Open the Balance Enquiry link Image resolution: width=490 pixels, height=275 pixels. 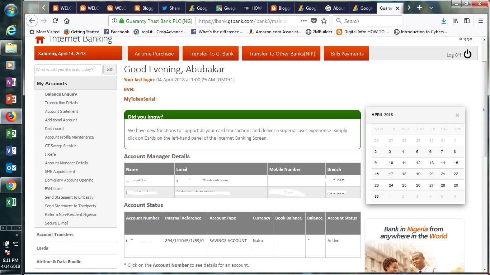coord(61,94)
